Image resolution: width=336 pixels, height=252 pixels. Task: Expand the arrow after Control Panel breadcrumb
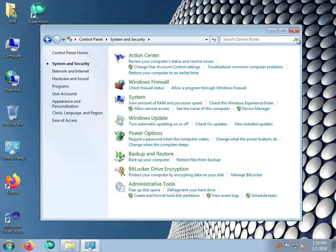[107, 39]
